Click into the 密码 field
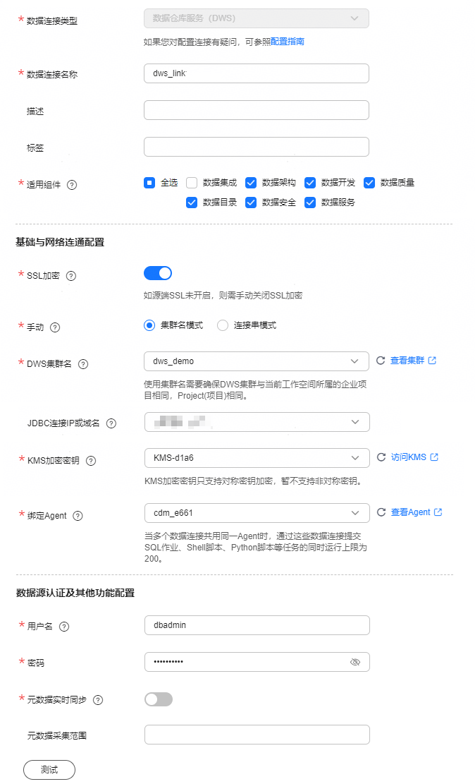The height and width of the screenshot is (784, 475). pyautogui.click(x=257, y=662)
